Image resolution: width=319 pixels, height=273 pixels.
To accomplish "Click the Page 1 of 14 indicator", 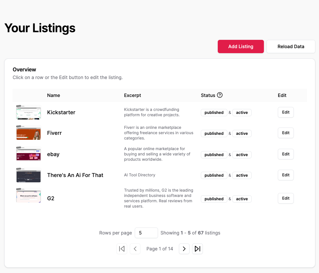I will point(160,249).
